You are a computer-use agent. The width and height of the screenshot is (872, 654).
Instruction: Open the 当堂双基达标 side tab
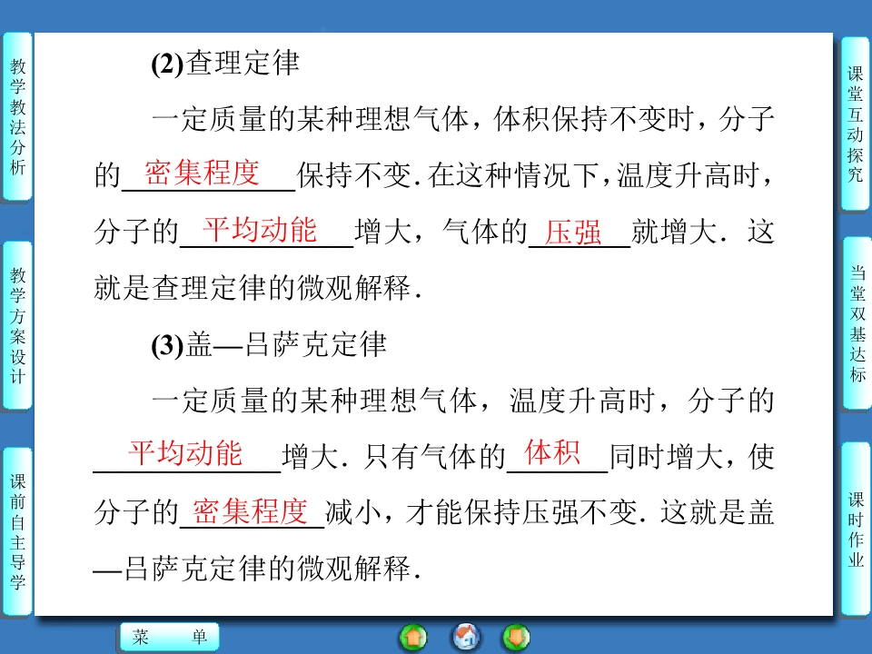point(856,323)
